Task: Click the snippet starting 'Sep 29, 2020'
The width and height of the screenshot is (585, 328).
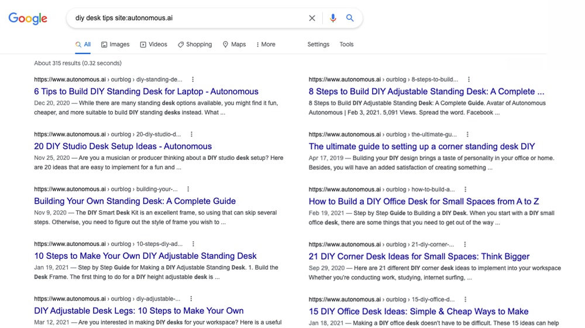Action: pyautogui.click(x=435, y=273)
